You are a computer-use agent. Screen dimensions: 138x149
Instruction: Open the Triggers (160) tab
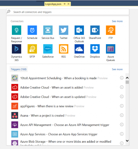18,69
